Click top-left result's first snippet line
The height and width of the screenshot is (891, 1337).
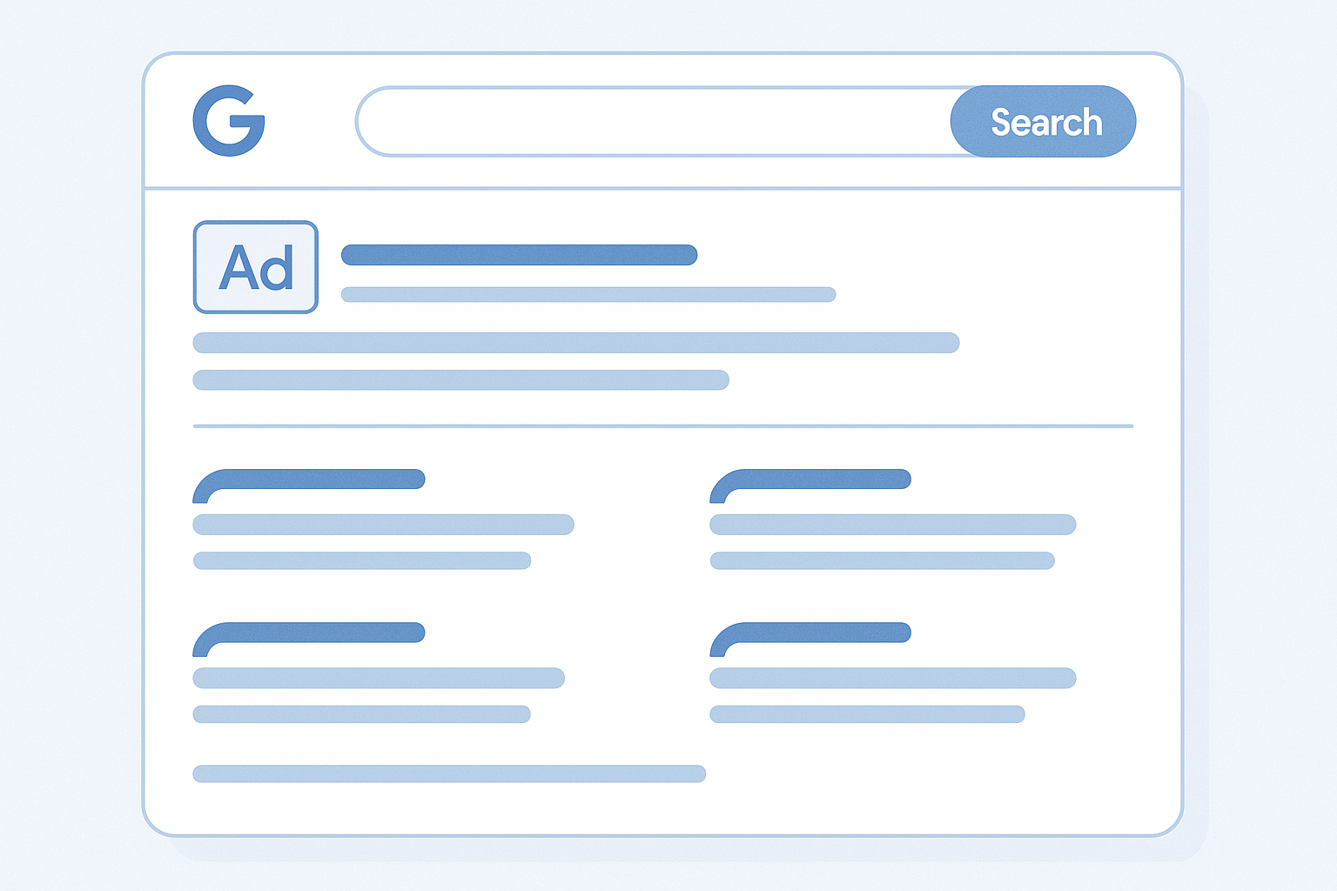pos(383,525)
